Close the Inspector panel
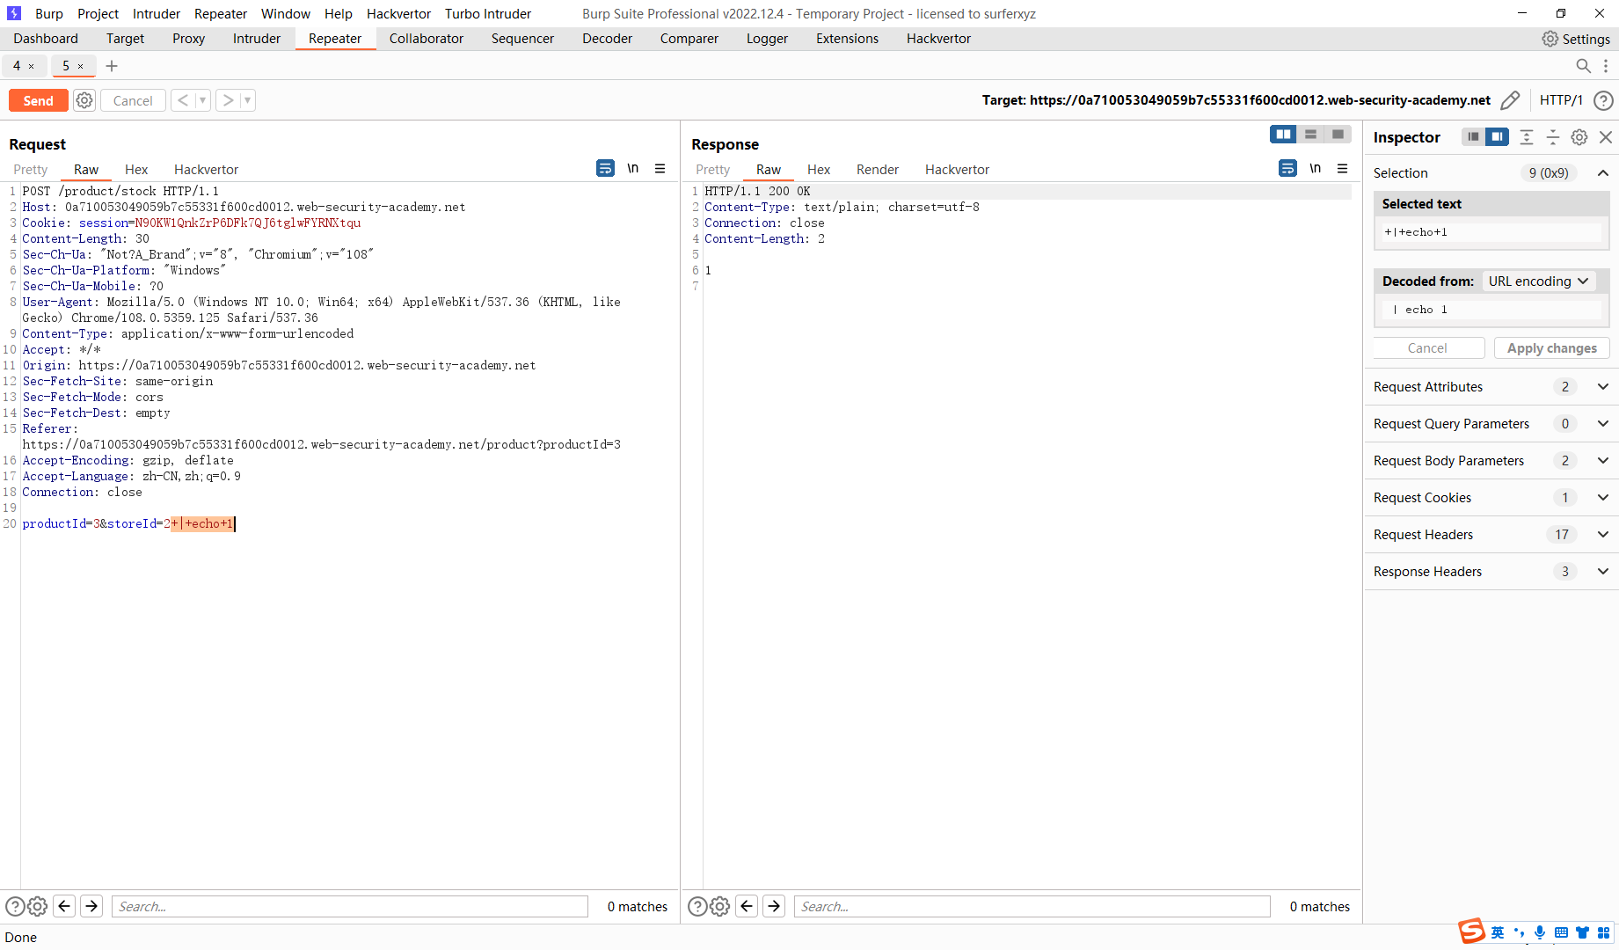1619x950 pixels. (1606, 137)
